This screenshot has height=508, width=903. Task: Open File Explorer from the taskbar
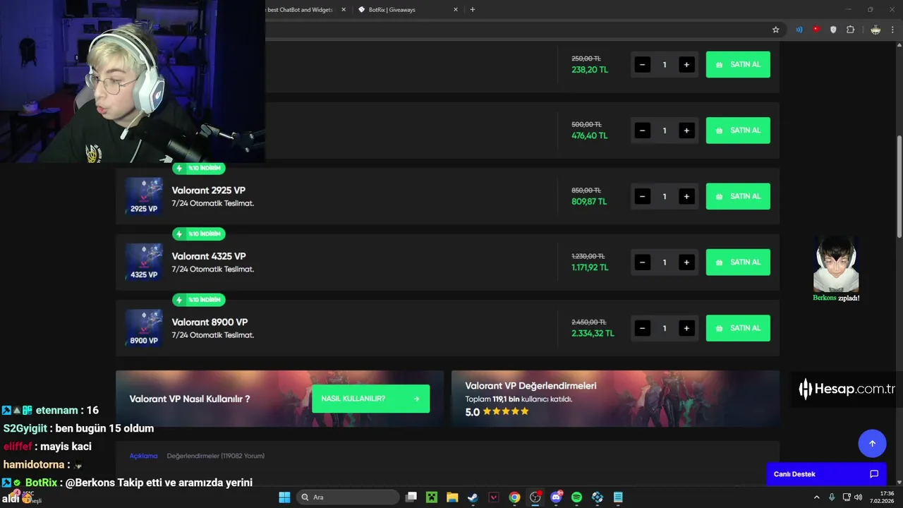452,497
